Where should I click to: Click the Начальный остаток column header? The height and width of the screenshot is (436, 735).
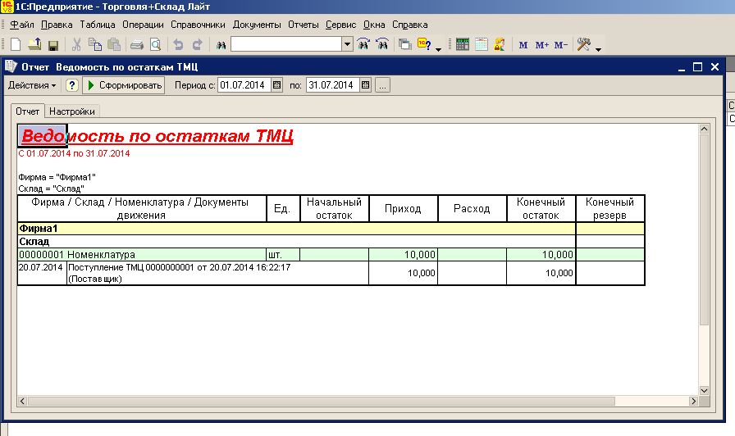click(334, 209)
